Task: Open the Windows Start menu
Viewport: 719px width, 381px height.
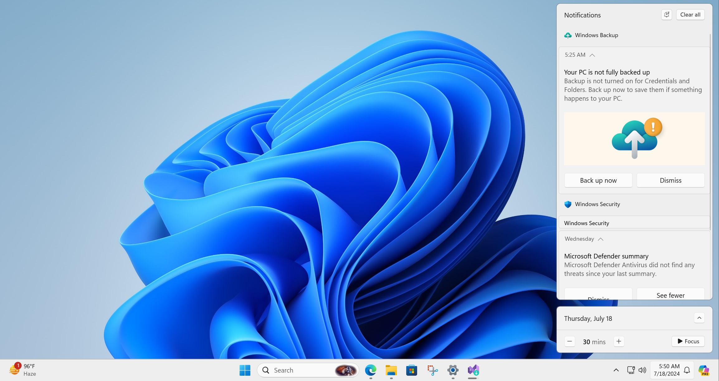Action: click(245, 370)
